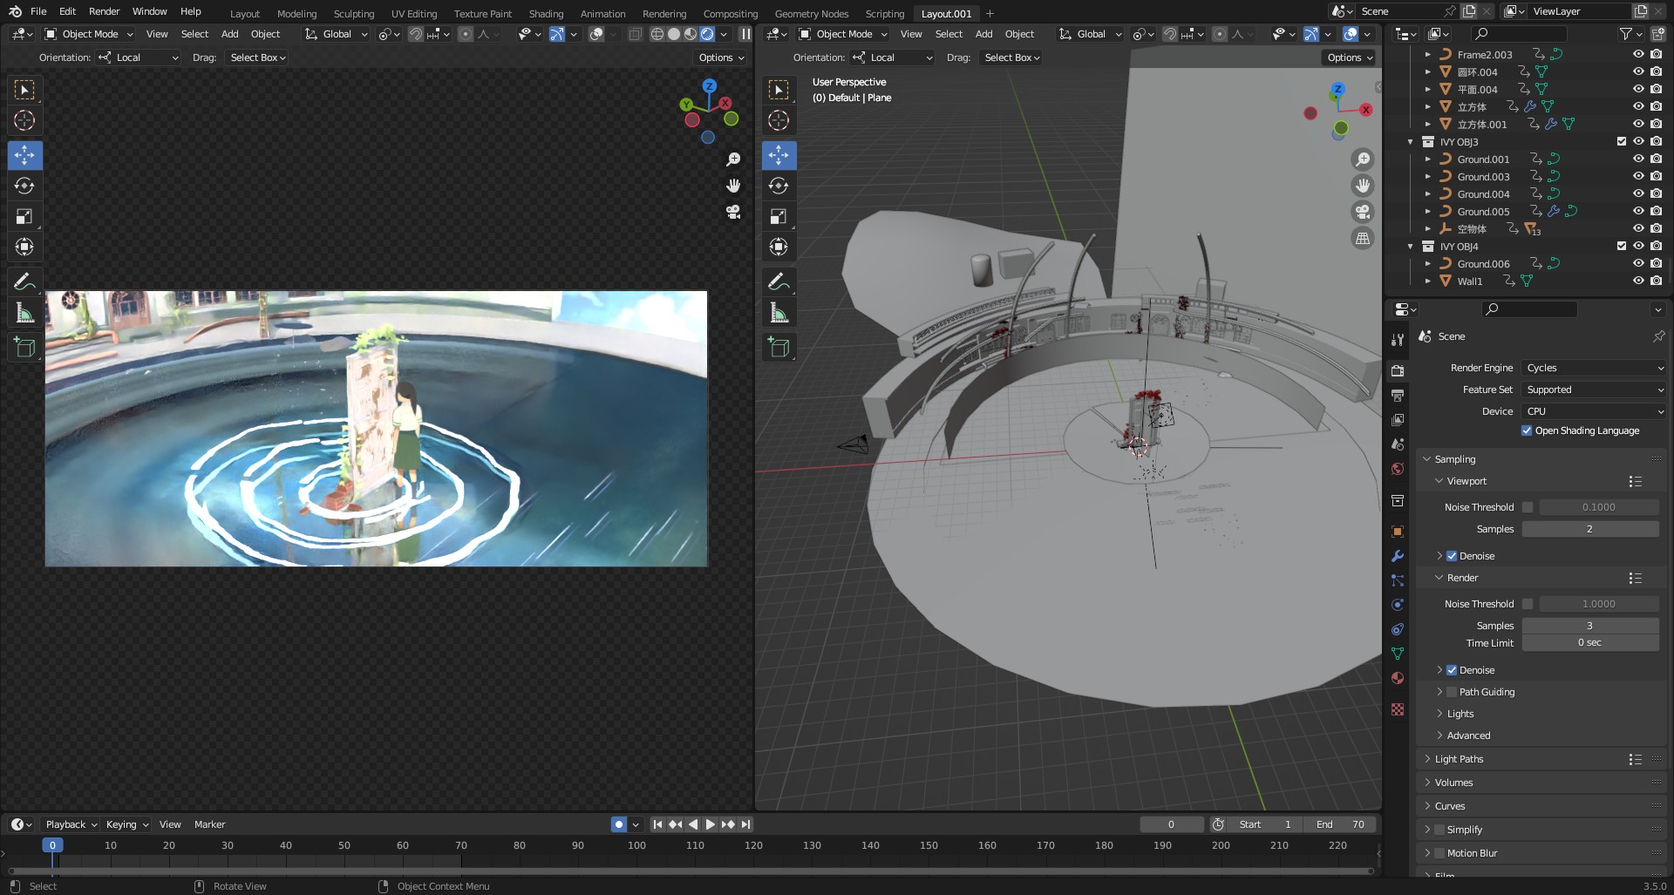Toggle visibility of Wall1 object
This screenshot has height=895, width=1674.
click(1638, 281)
